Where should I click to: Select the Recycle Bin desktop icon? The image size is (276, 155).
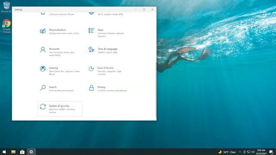tap(6, 7)
